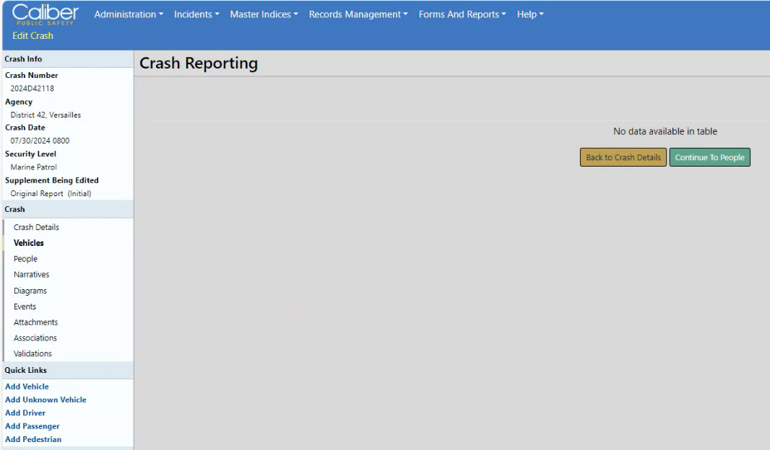Click Back to Crash Details button
Screen dimensions: 770x450
(x=623, y=157)
